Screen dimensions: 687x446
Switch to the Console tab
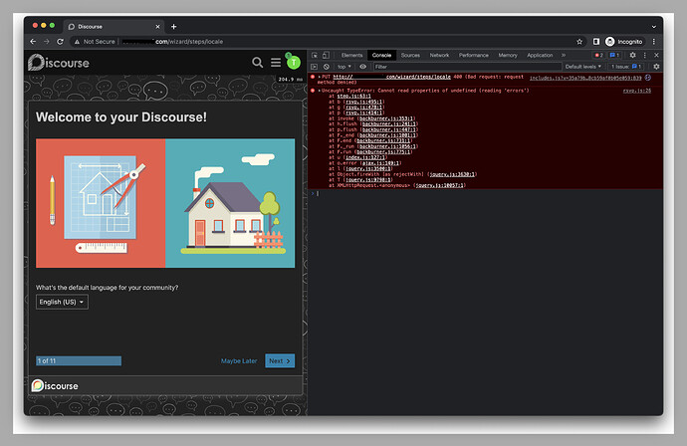(x=381, y=55)
